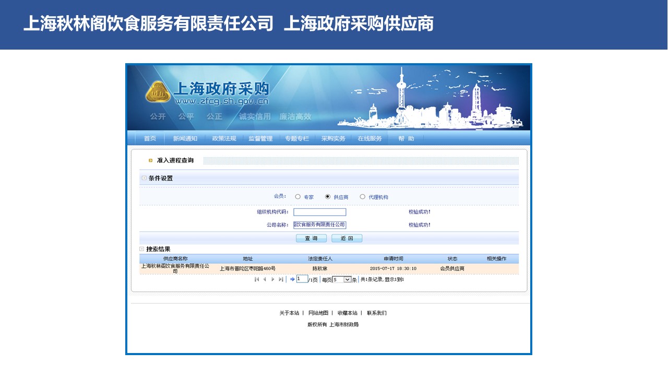
Task: Click the 会员供应商 status cell
Action: pyautogui.click(x=452, y=268)
